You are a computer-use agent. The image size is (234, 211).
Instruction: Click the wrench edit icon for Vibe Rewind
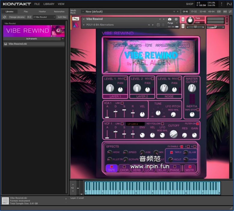75,19
